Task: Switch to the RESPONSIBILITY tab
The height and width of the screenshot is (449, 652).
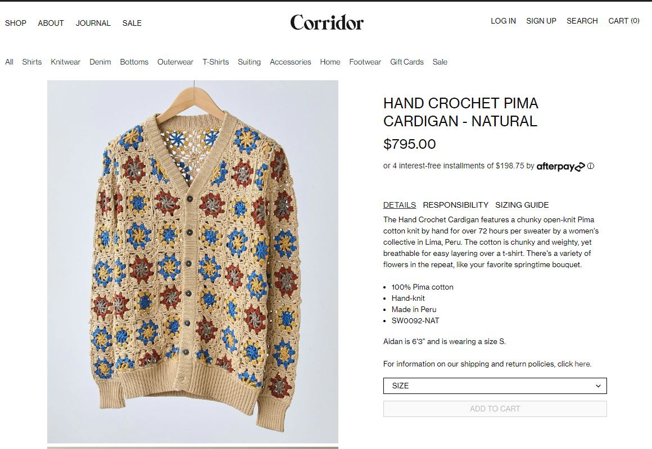Action: 455,205
